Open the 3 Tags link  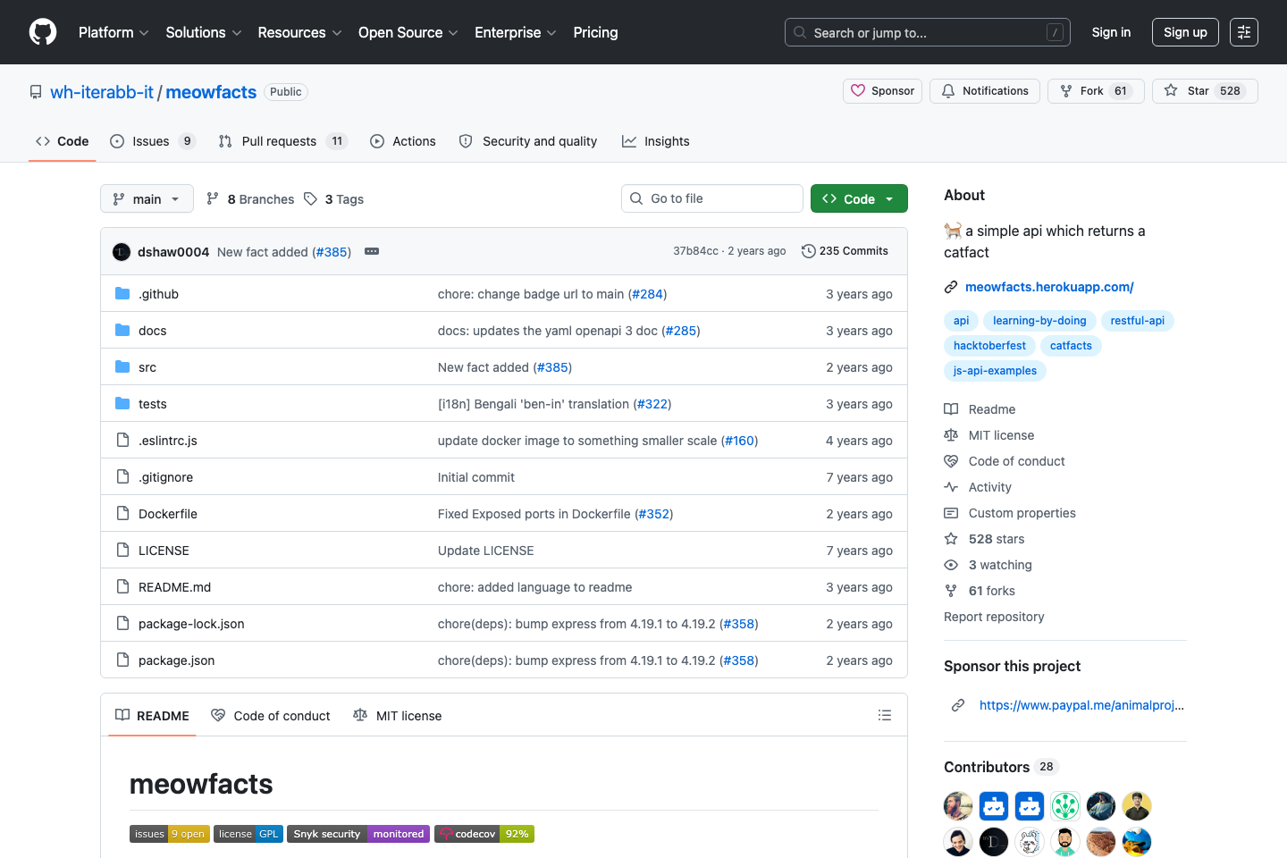point(334,199)
